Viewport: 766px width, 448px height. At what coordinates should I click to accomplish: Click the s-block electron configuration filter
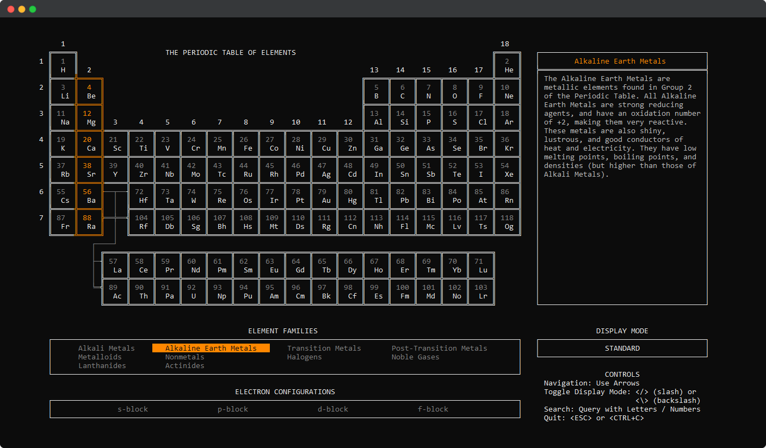coord(132,409)
